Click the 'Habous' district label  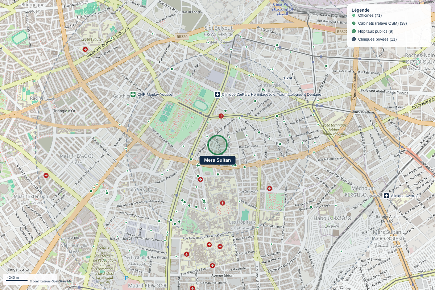323,218
